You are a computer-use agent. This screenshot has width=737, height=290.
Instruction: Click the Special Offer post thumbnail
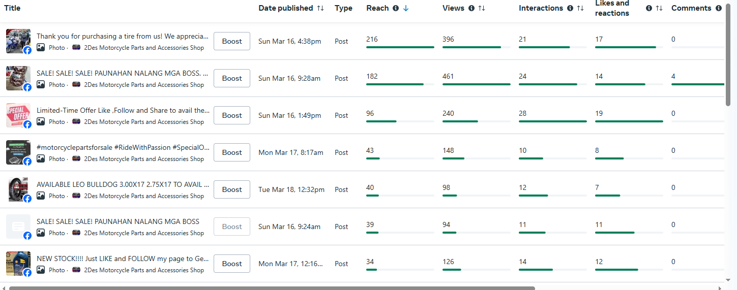click(18, 115)
